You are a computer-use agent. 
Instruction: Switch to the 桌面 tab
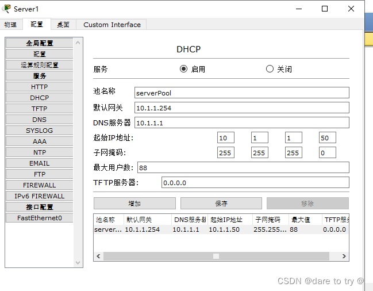63,25
